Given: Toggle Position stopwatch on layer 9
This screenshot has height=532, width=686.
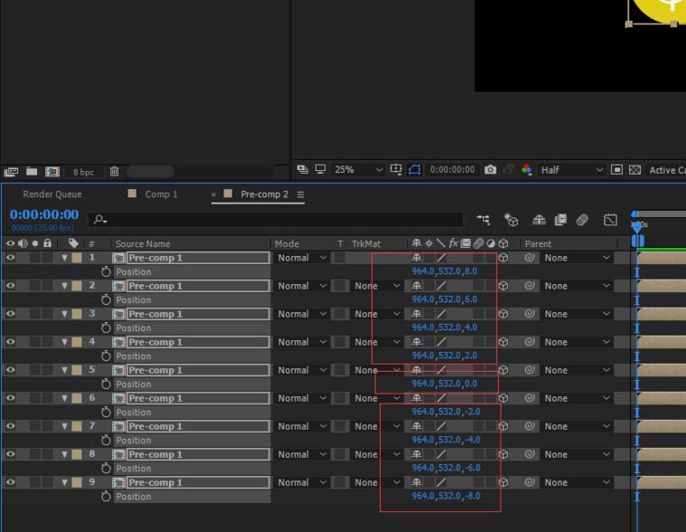Looking at the screenshot, I should 106,496.
